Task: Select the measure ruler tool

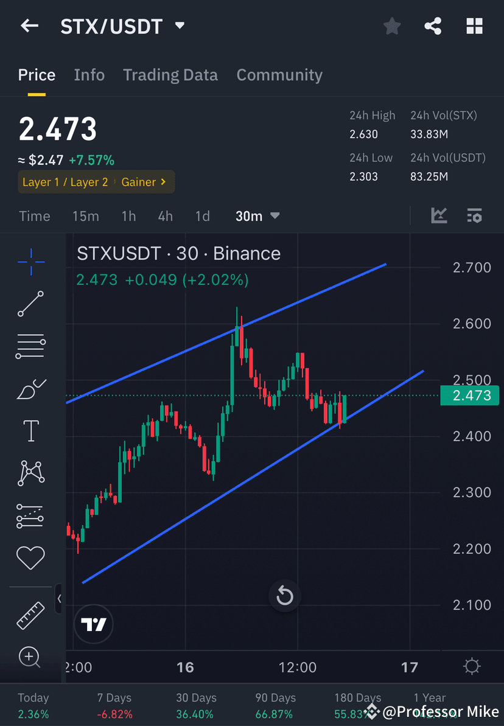Action: (x=30, y=615)
